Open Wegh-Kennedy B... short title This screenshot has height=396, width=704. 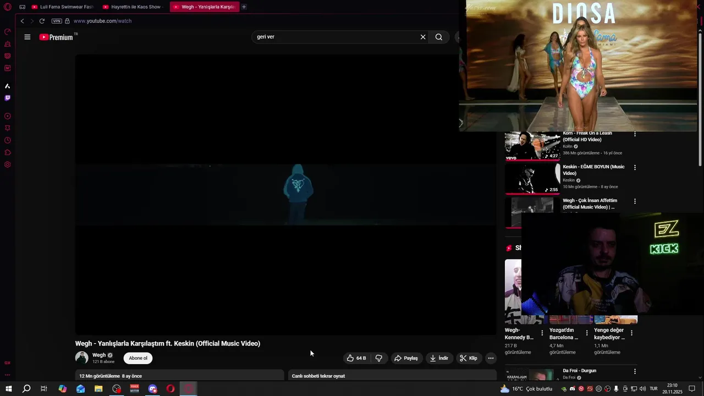pyautogui.click(x=519, y=334)
